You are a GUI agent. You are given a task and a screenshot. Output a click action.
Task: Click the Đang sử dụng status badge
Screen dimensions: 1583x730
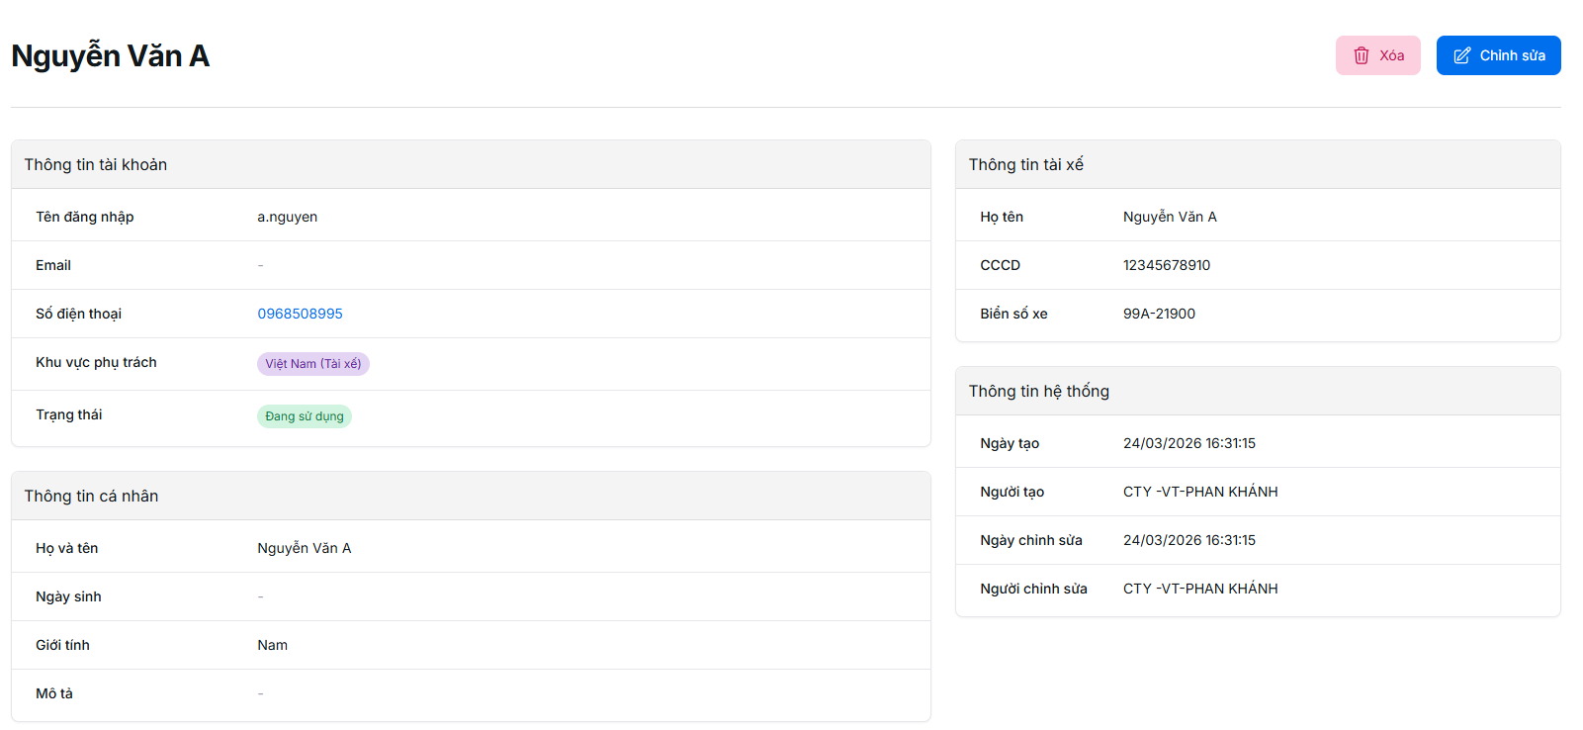(x=304, y=416)
